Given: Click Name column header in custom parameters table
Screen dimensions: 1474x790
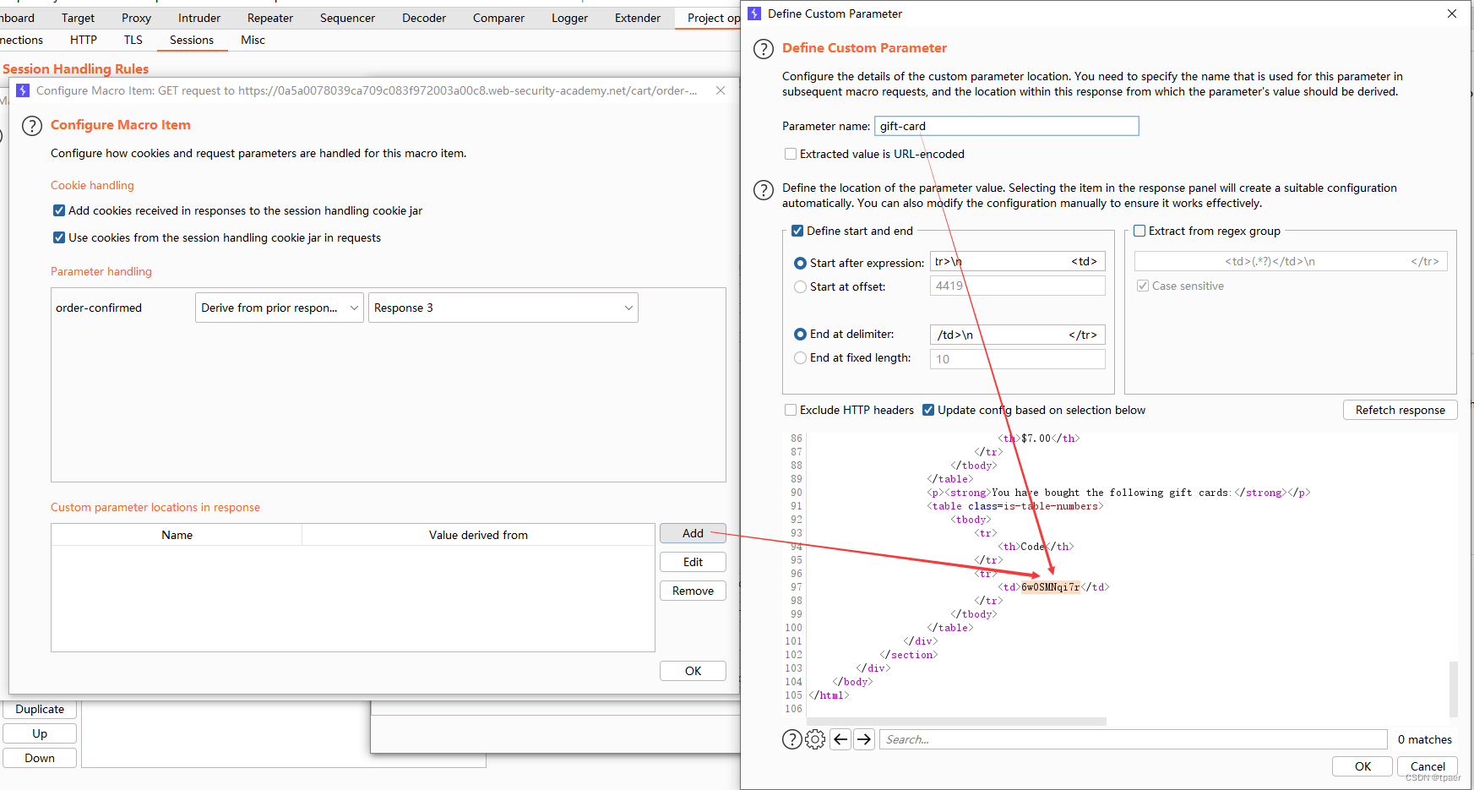Looking at the screenshot, I should [x=177, y=535].
